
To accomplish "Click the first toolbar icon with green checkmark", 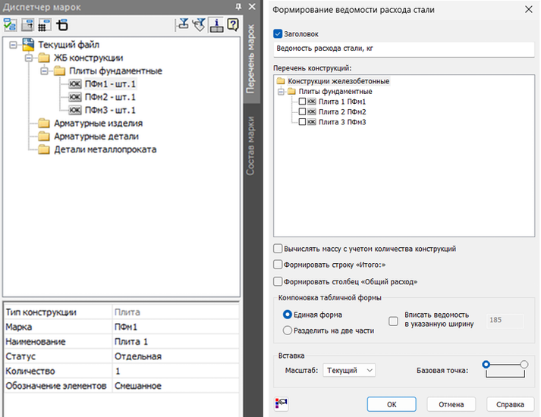I will tap(10, 24).
